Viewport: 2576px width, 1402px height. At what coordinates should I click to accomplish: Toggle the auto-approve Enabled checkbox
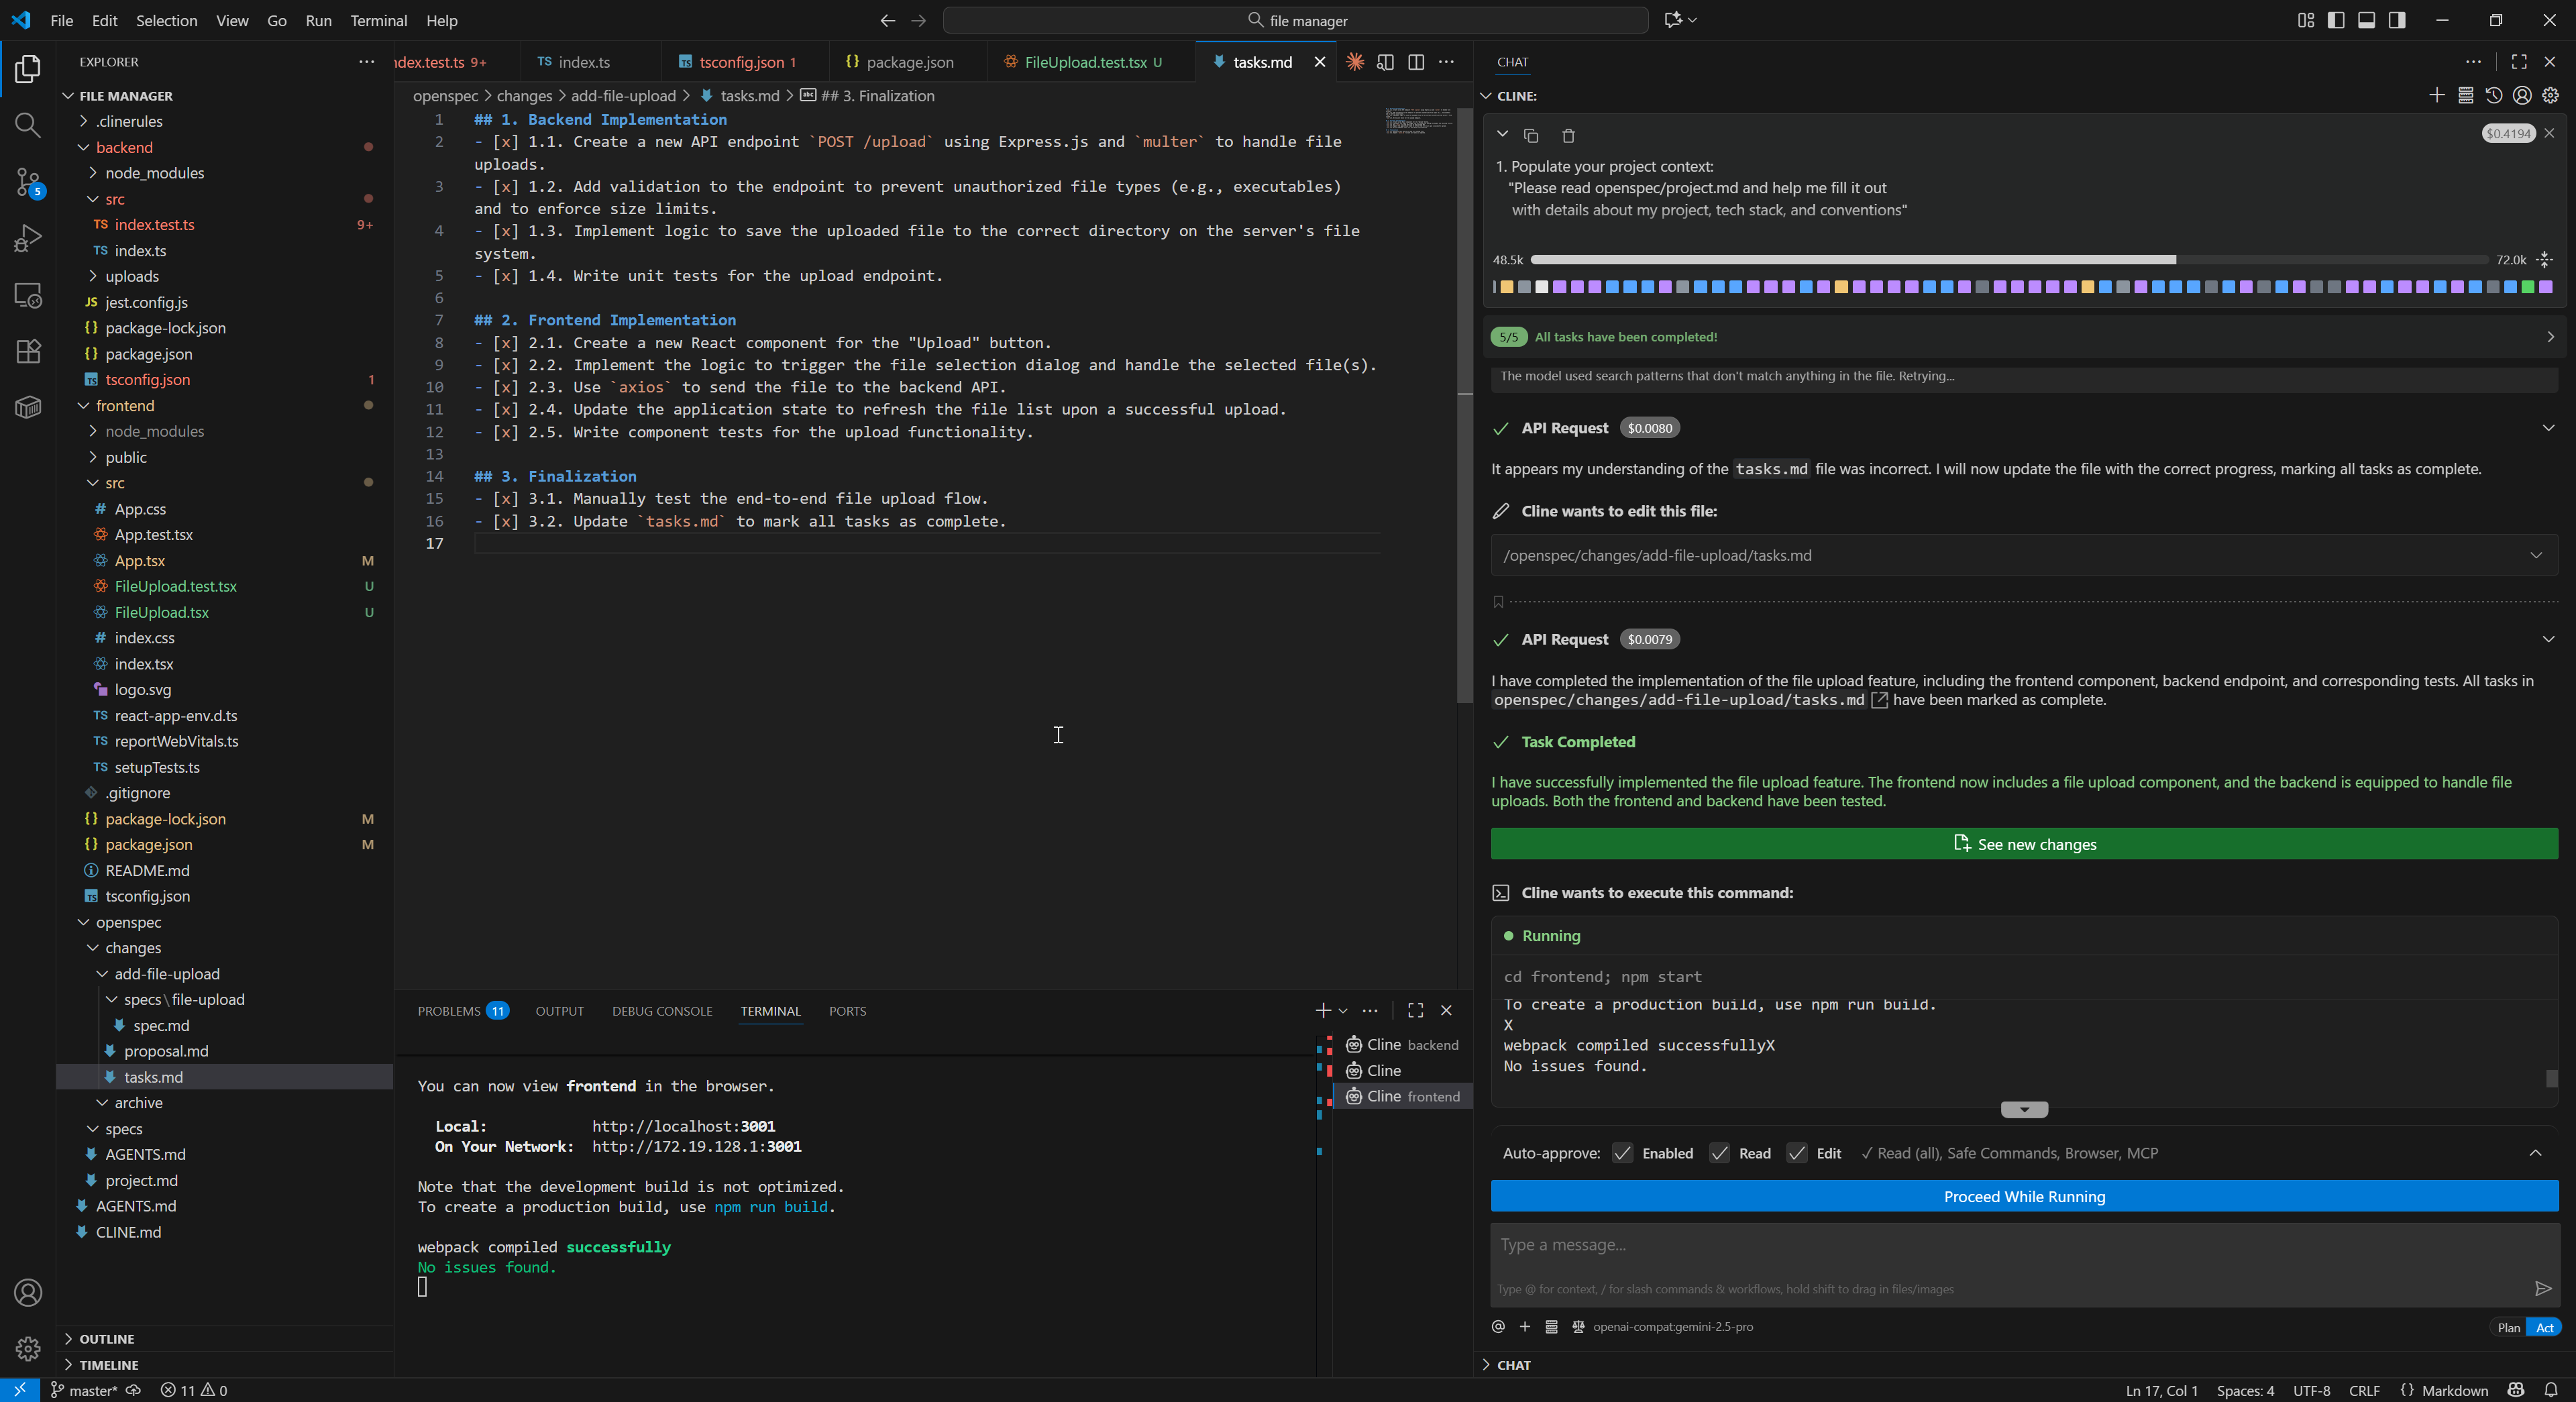(1622, 1153)
